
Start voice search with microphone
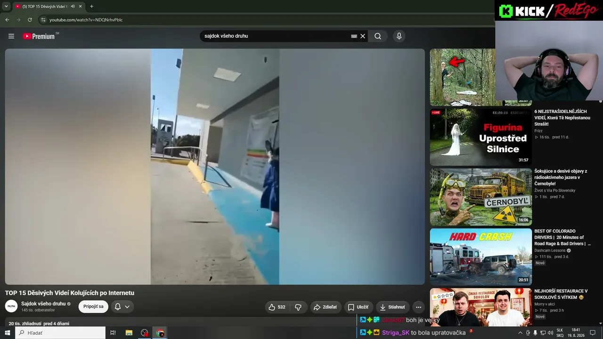coord(399,36)
